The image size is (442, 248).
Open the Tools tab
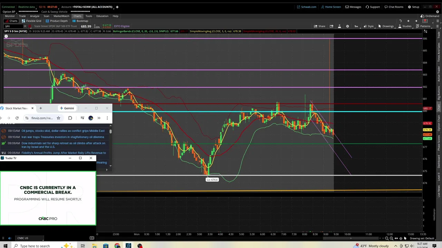pos(89,16)
